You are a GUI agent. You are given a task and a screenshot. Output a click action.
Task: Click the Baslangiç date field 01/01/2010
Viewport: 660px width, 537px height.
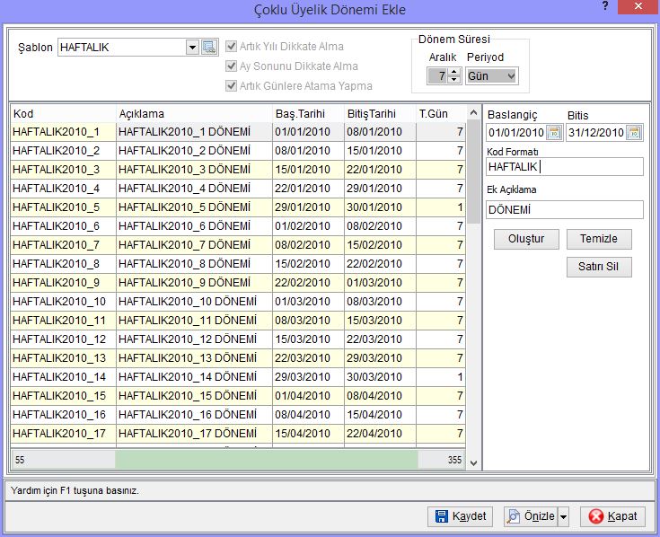[516, 133]
